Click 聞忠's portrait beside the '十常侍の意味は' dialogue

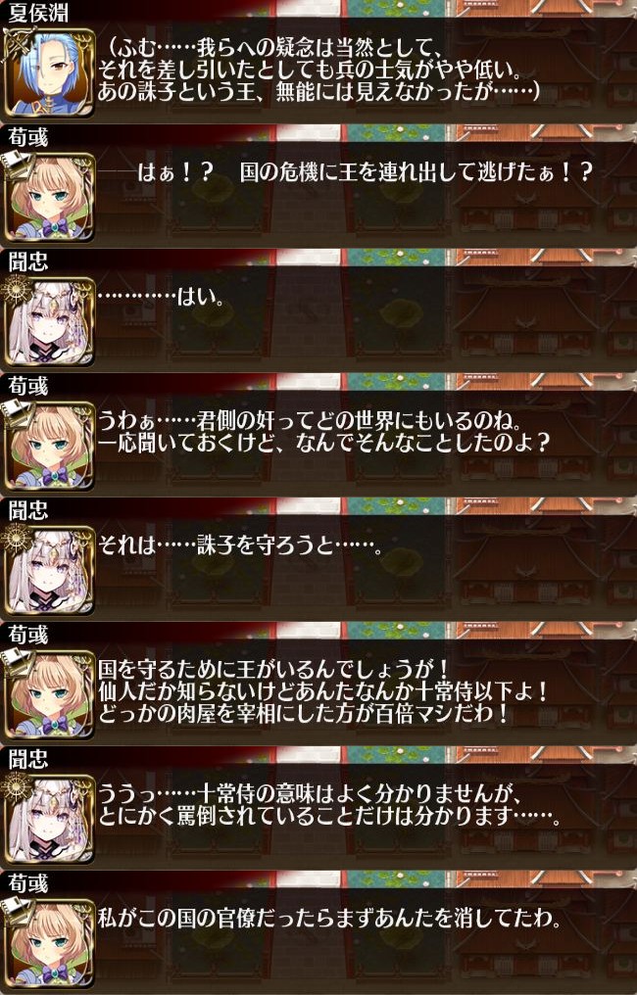tap(50, 818)
